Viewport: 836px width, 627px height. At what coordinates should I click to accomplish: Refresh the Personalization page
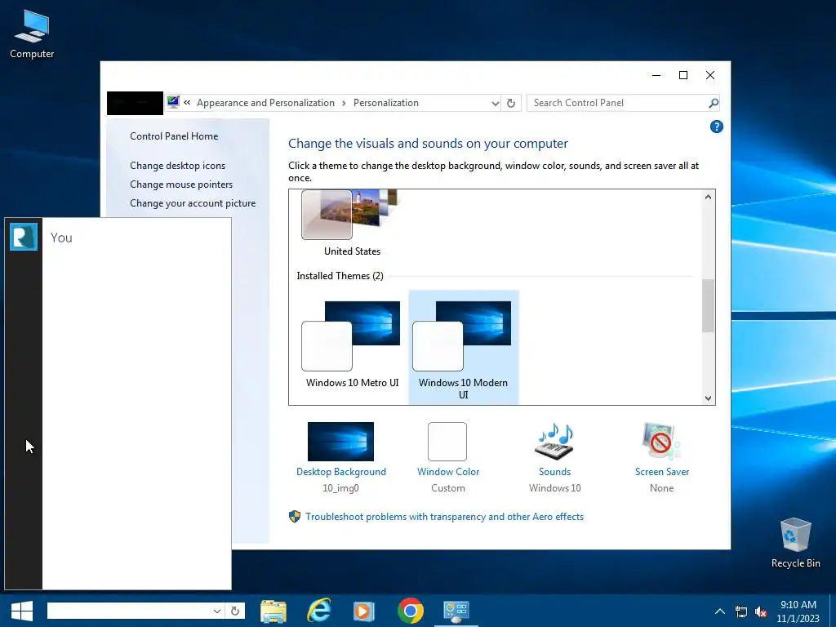click(x=511, y=104)
